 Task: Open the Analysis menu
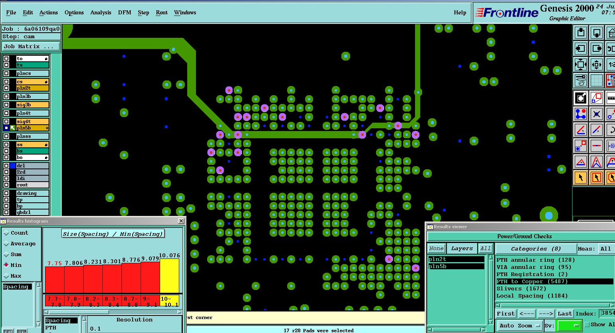point(101,12)
